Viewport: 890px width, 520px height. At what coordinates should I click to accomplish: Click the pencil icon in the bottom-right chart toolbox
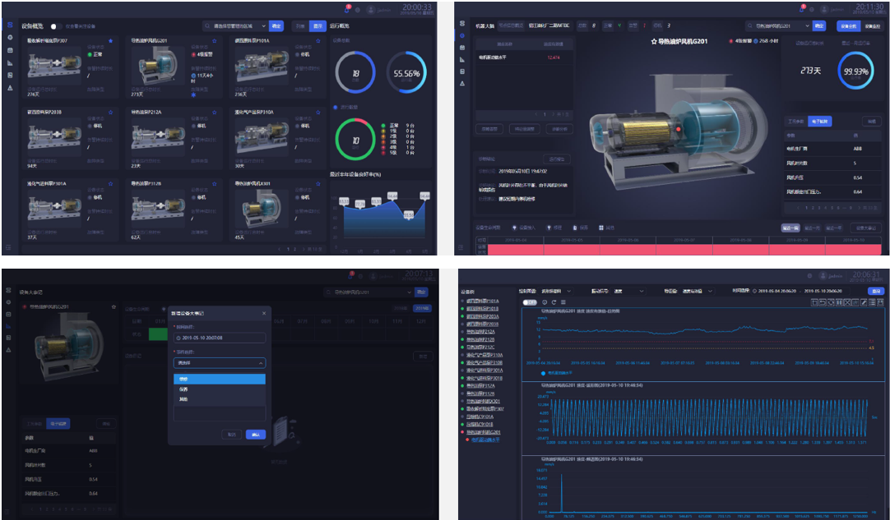click(x=864, y=302)
